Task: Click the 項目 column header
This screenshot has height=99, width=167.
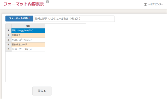Action: 28,26
